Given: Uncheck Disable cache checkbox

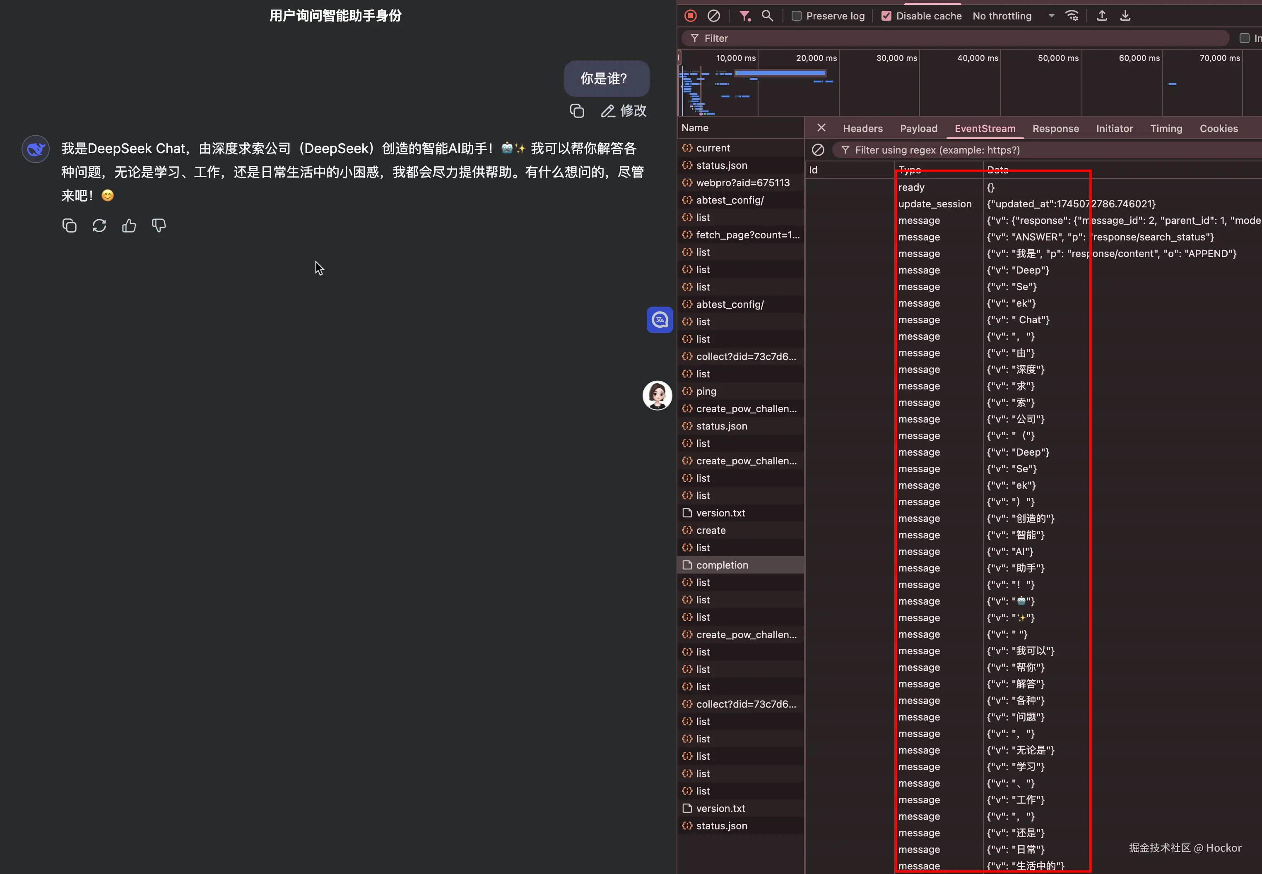Looking at the screenshot, I should (886, 16).
